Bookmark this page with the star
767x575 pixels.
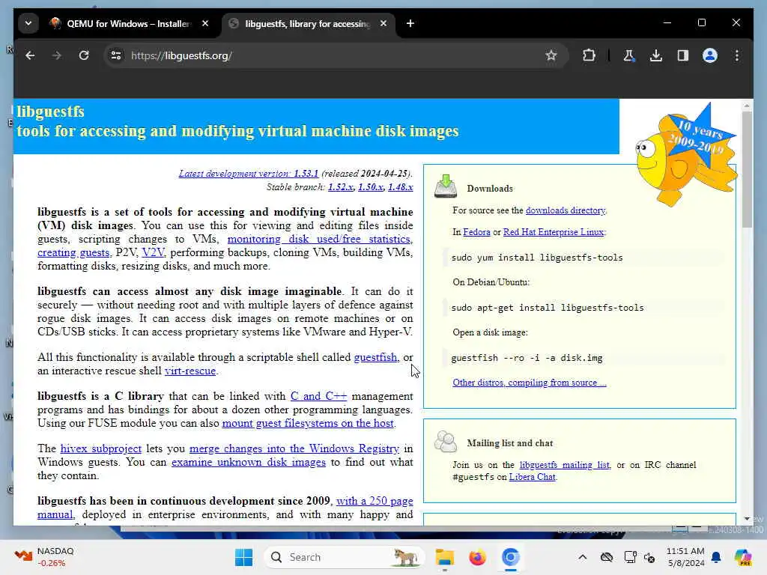point(551,55)
